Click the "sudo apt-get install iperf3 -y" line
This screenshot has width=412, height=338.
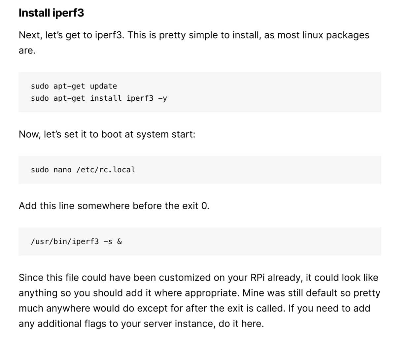99,98
